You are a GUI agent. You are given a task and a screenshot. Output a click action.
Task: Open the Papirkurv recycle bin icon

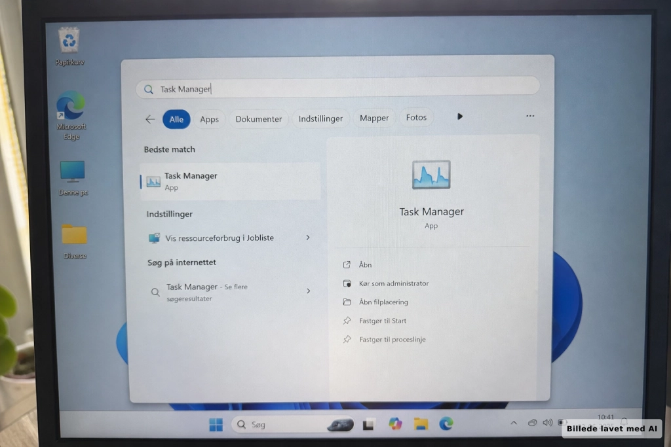(x=69, y=46)
